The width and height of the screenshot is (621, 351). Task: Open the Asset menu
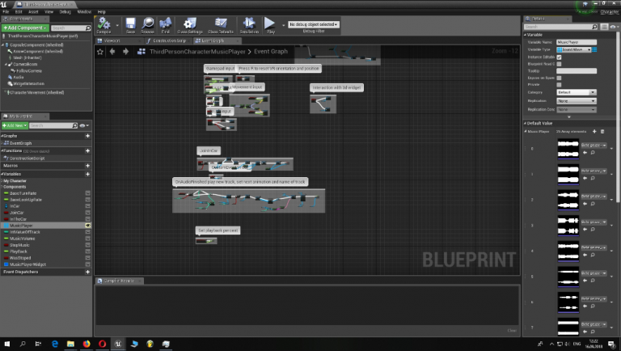[x=33, y=12]
